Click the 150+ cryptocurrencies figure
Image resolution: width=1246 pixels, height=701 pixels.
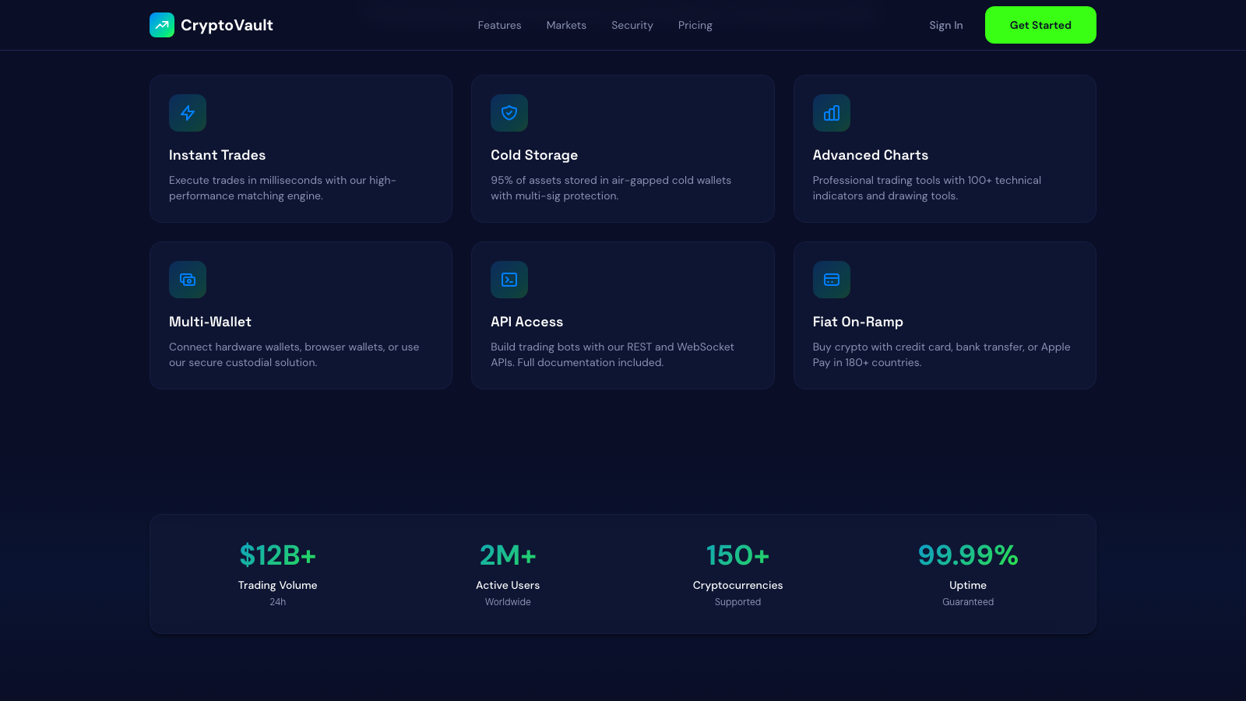point(738,555)
